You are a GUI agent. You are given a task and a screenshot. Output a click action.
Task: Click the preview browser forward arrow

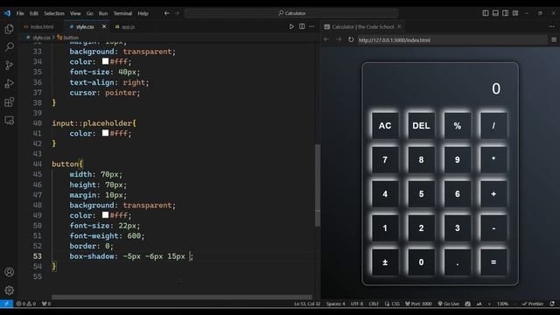click(x=339, y=39)
